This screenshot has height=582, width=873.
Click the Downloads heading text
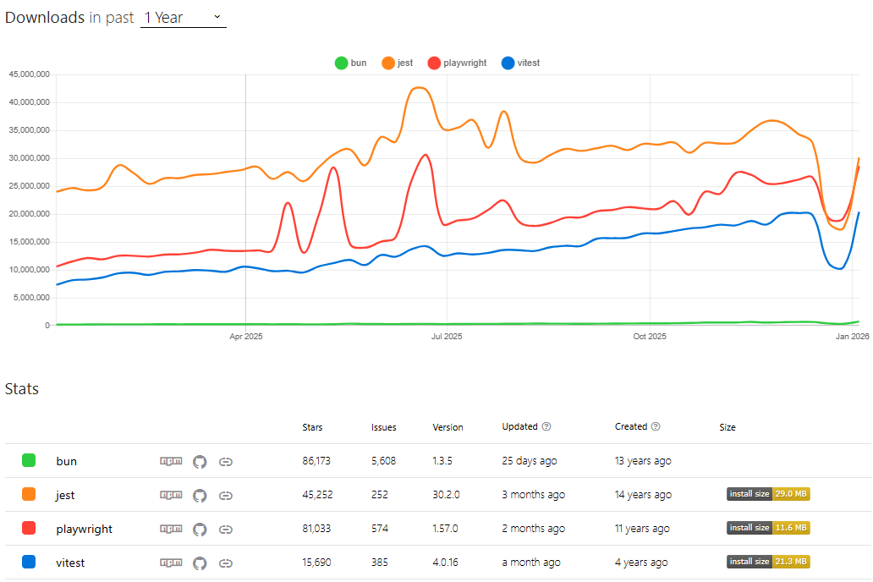coord(45,18)
